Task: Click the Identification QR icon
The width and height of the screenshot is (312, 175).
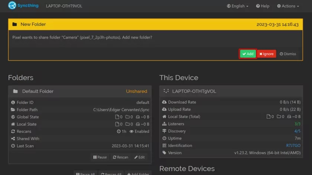Action: (164, 145)
